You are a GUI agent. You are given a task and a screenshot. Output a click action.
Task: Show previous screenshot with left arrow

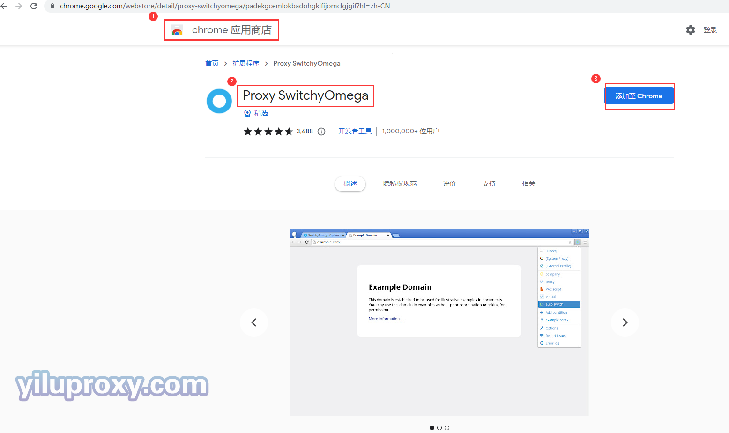tap(254, 323)
